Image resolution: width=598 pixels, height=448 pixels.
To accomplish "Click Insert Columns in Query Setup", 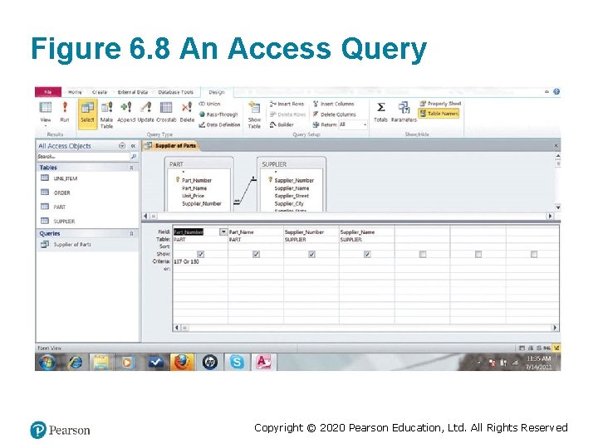I will click(x=334, y=104).
